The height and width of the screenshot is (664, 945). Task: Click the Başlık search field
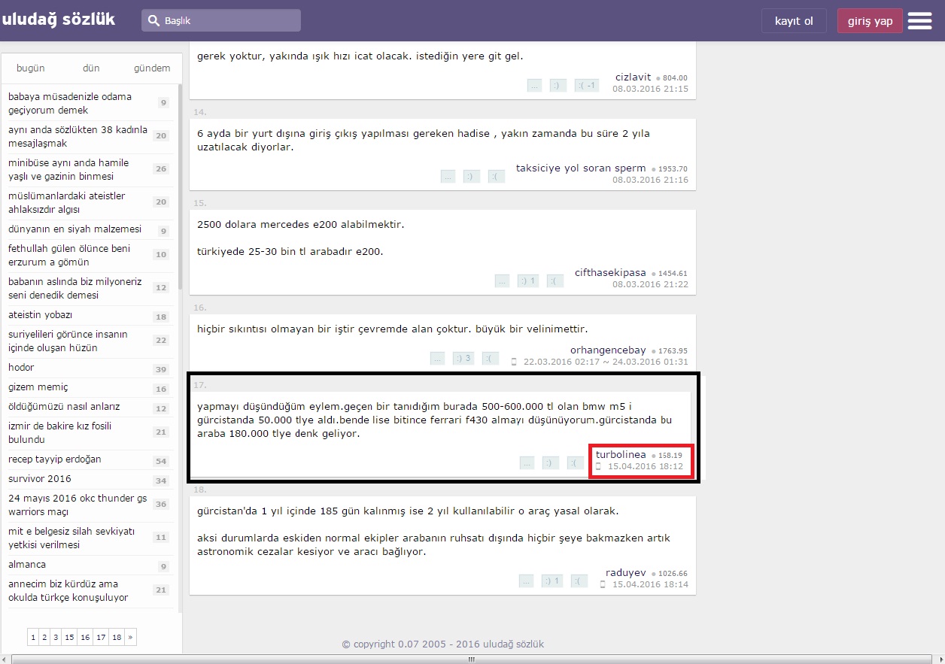(x=221, y=20)
